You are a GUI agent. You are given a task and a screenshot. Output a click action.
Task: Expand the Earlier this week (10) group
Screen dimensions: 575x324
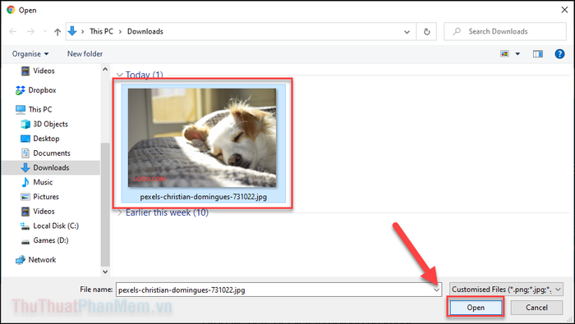[x=120, y=212]
